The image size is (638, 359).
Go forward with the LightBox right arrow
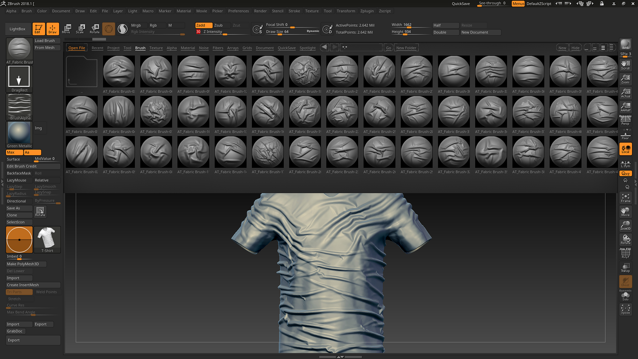334,47
